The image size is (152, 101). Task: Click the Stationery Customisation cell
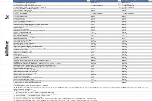[51, 31]
